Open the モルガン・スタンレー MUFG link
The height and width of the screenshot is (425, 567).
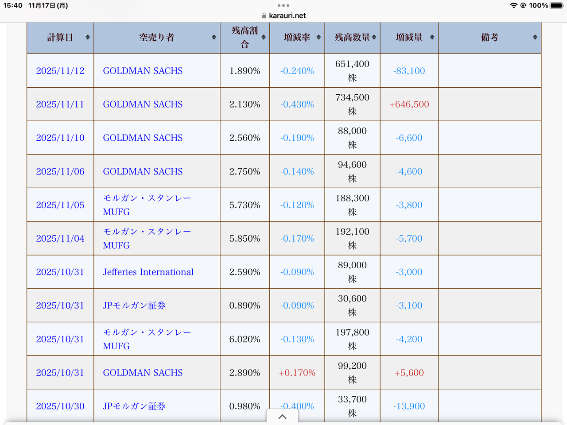pyautogui.click(x=146, y=205)
